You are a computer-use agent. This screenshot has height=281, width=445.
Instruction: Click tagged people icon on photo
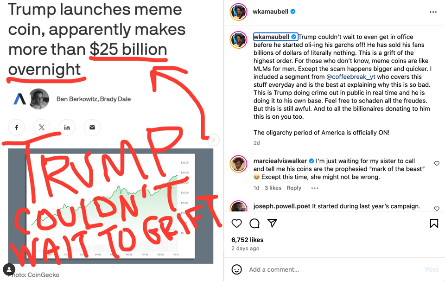click(x=9, y=269)
